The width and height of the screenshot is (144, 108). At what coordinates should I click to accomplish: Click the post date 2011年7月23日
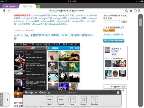[x=24, y=30]
